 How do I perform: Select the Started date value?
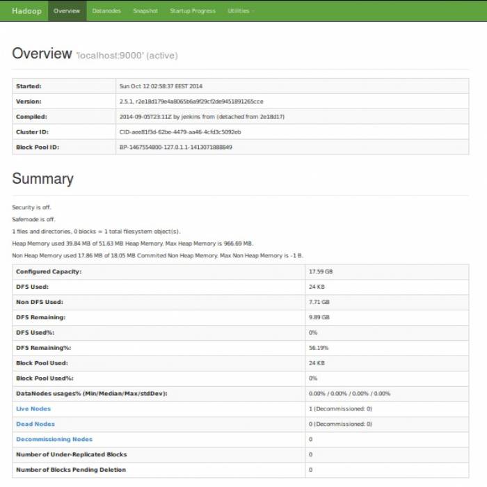point(161,86)
